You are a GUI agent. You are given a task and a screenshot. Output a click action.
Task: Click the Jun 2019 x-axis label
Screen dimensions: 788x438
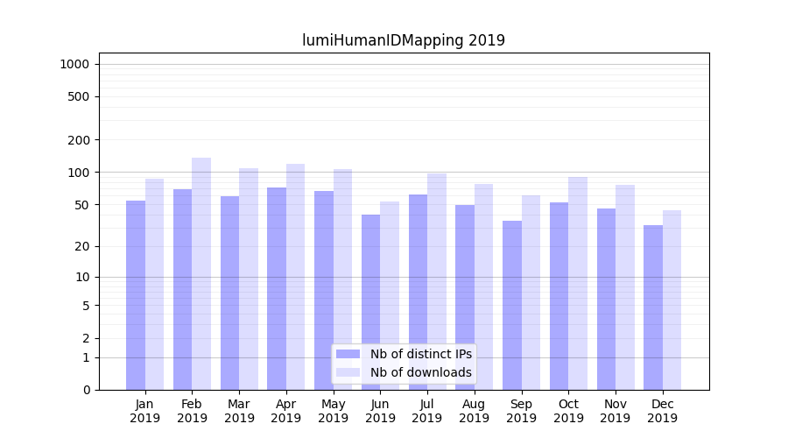click(380, 411)
